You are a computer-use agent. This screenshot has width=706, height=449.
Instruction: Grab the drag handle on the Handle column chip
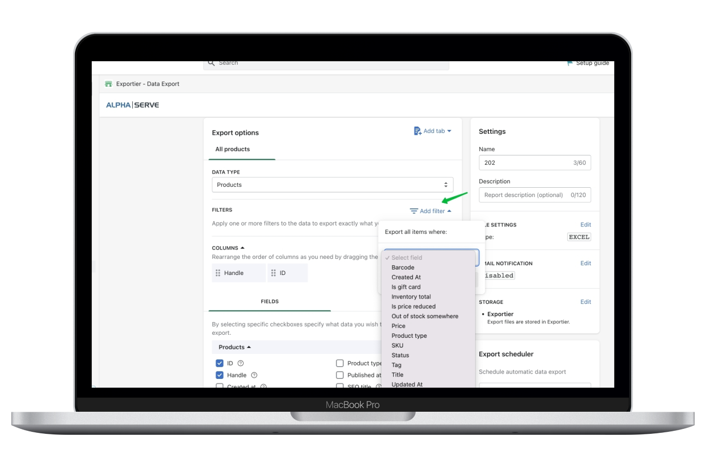coord(219,273)
